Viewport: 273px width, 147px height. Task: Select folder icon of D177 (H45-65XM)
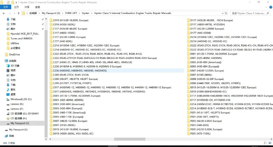[188, 33]
